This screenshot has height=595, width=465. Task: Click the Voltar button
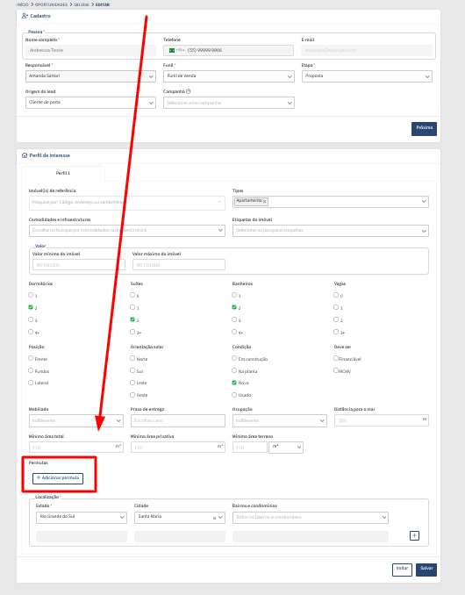click(x=402, y=570)
